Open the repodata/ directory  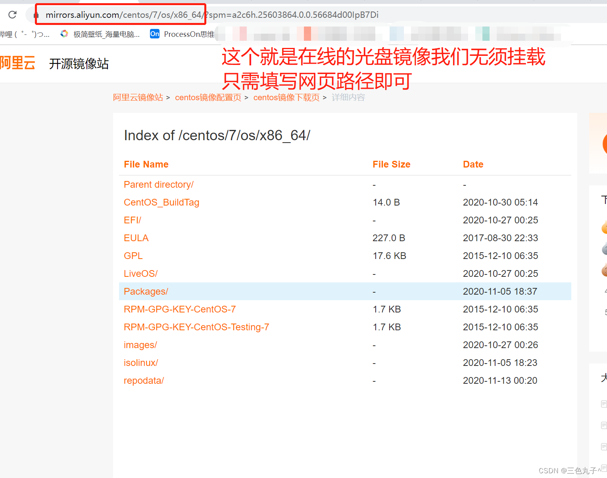coord(144,381)
